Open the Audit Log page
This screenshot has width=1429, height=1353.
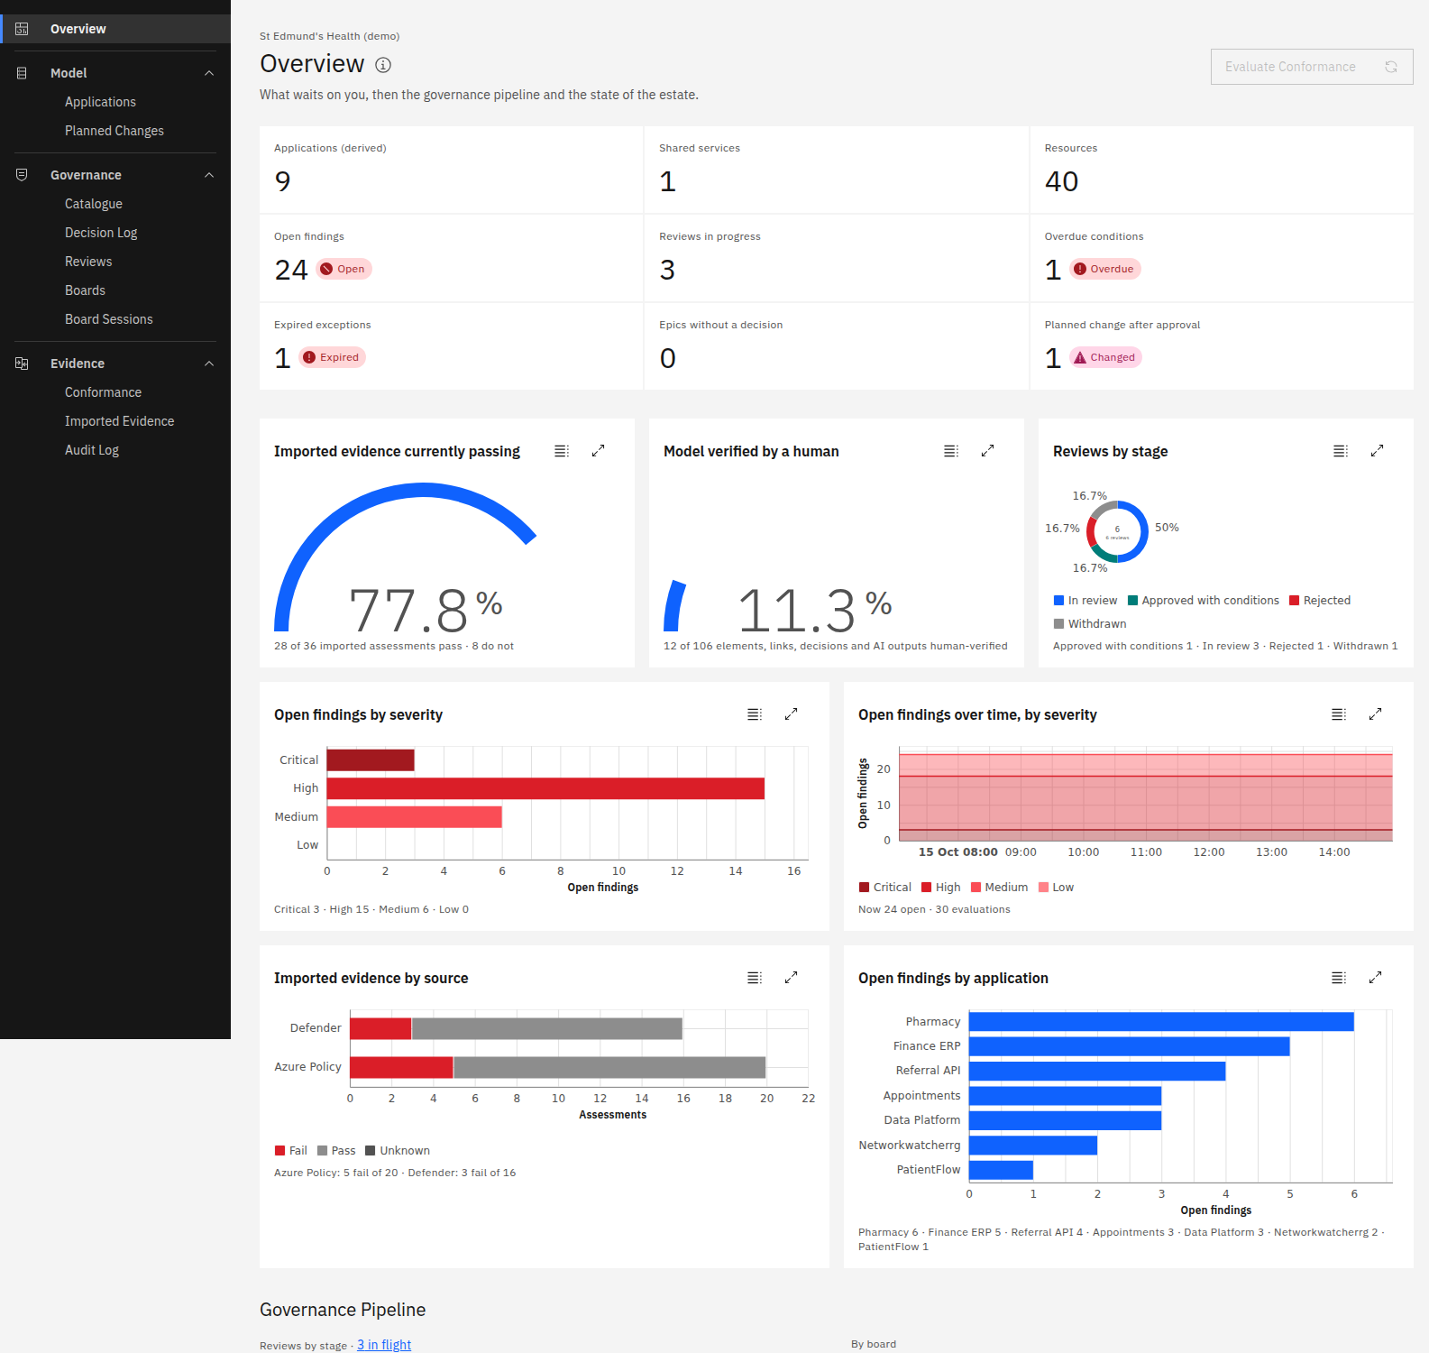115,450
